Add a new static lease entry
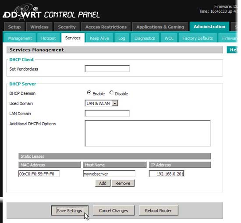 coord(103,183)
